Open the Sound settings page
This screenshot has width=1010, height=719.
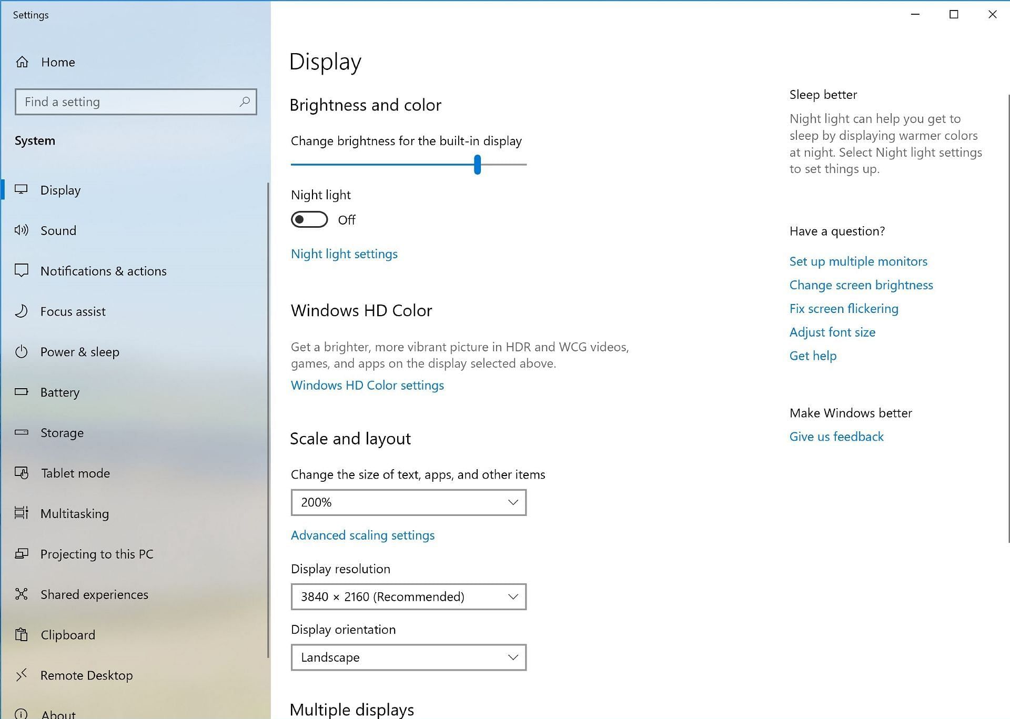(x=58, y=230)
